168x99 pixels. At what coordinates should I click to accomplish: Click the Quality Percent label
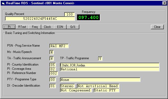click(15, 14)
